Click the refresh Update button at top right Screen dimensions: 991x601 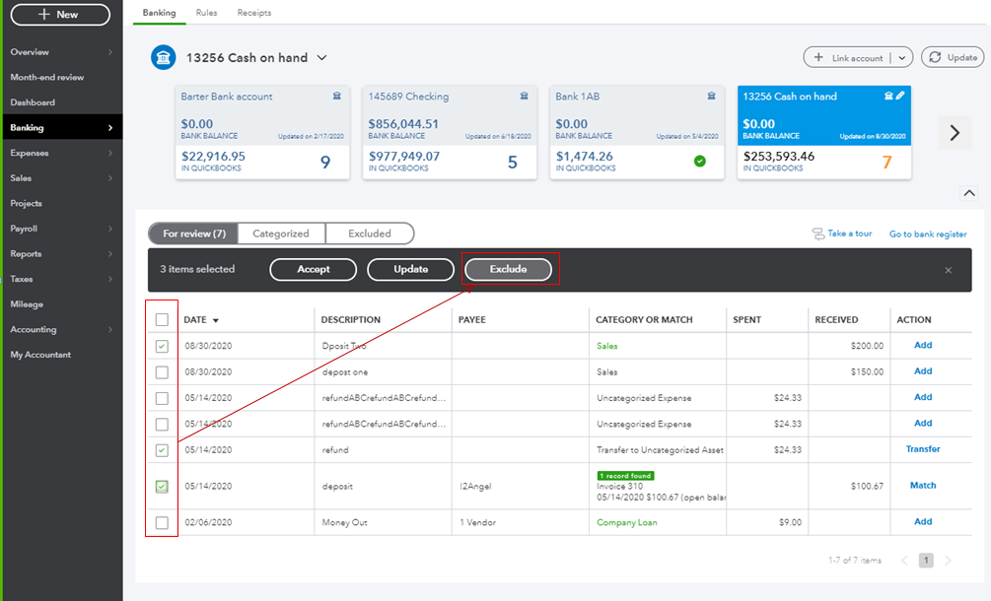(952, 58)
